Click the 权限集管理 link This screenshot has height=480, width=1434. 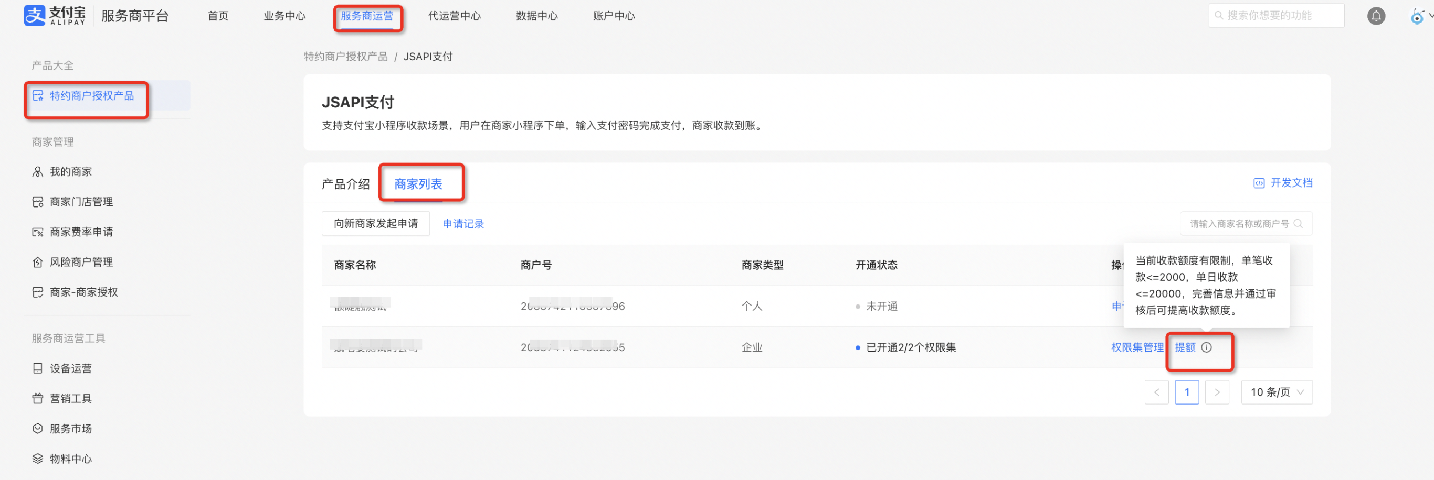1137,347
